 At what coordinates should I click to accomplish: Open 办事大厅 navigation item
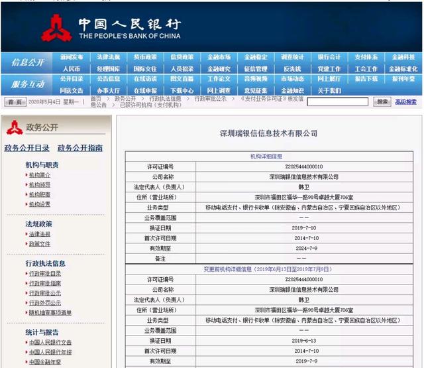click(x=109, y=91)
